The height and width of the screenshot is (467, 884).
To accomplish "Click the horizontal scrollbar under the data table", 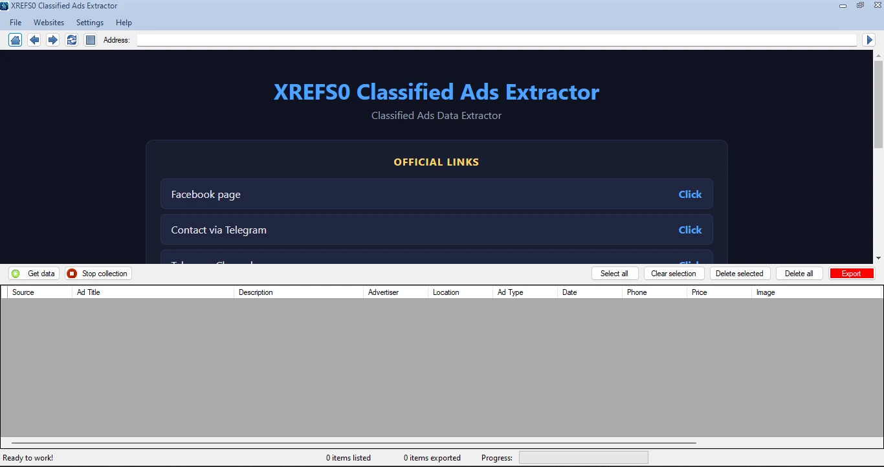I will click(354, 443).
